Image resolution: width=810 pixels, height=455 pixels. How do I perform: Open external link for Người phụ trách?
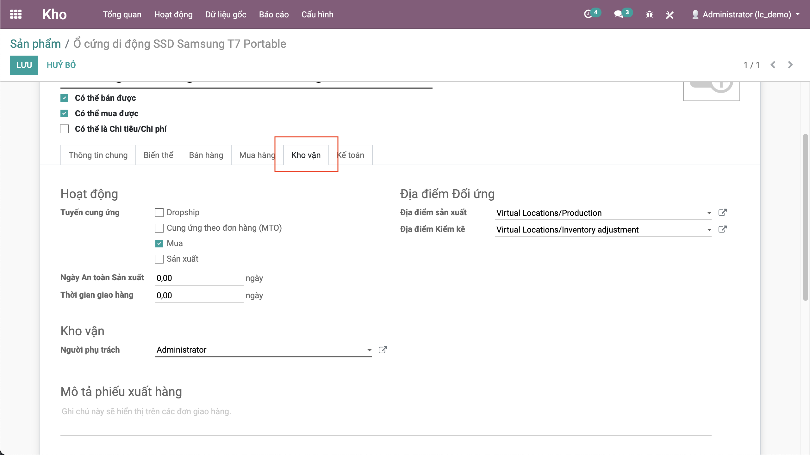(383, 350)
